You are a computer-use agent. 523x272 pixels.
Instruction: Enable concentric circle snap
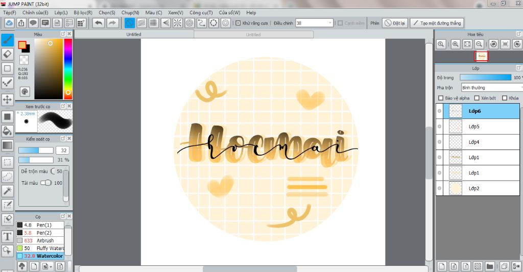[189, 23]
